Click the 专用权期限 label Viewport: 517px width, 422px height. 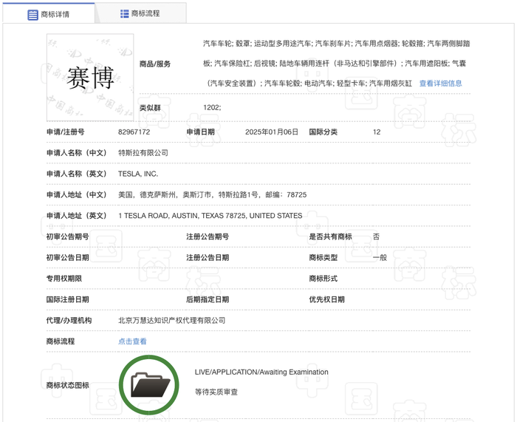tap(64, 279)
